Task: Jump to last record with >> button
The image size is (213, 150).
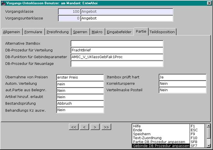Action: point(106,127)
